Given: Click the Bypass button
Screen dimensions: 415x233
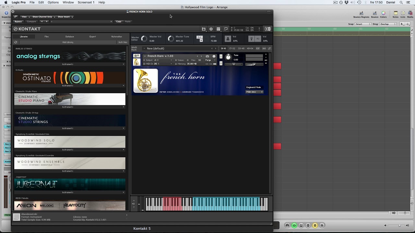Looking at the screenshot, I should (x=18, y=22).
